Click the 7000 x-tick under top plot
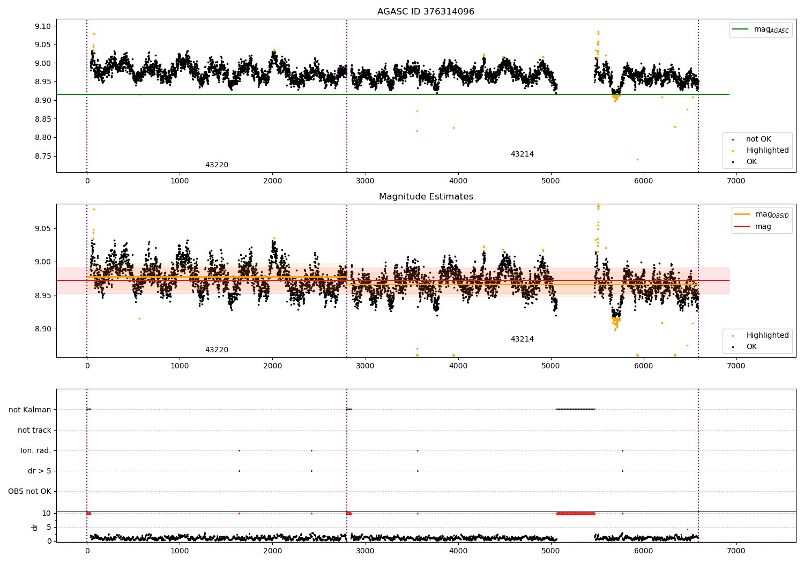This screenshot has width=804, height=563. click(x=736, y=181)
